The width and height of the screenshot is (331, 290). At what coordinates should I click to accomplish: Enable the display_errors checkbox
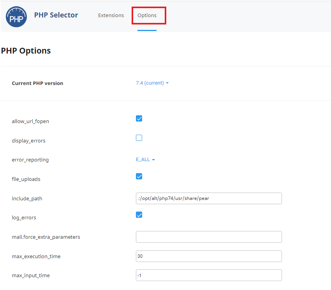(139, 138)
